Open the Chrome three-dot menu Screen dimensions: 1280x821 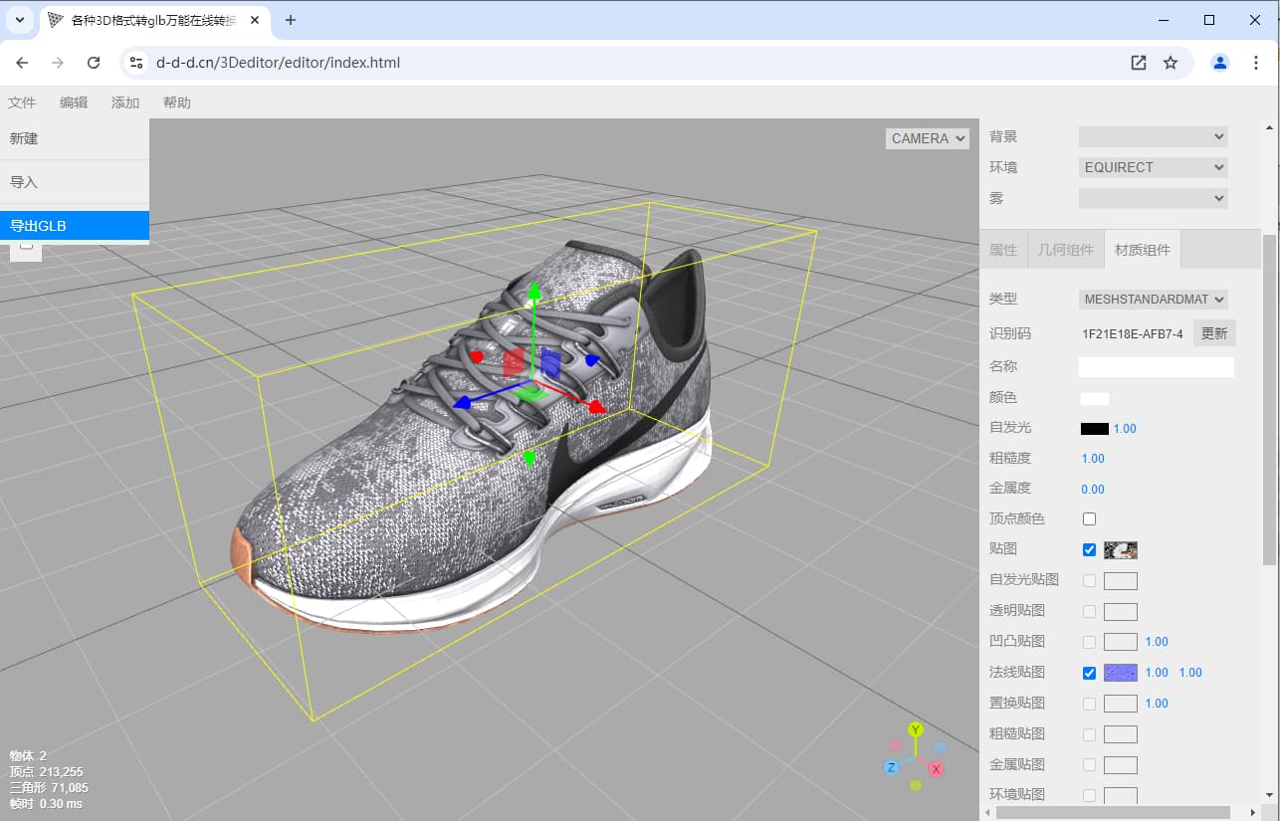1255,63
